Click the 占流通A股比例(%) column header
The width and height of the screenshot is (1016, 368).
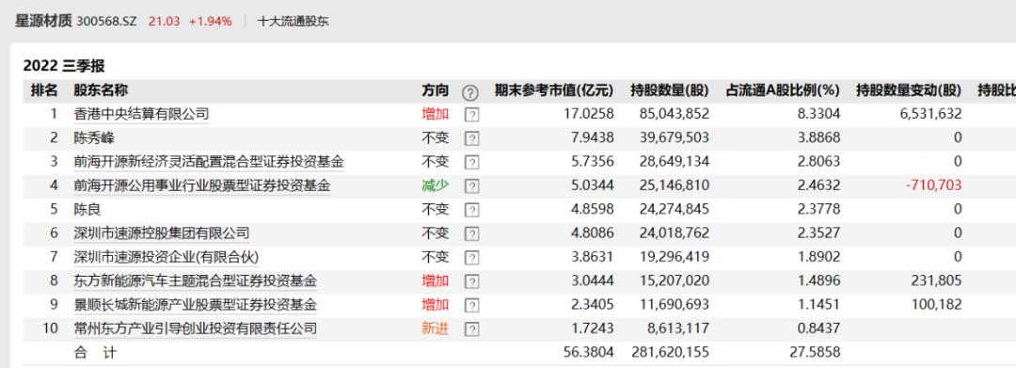(783, 90)
